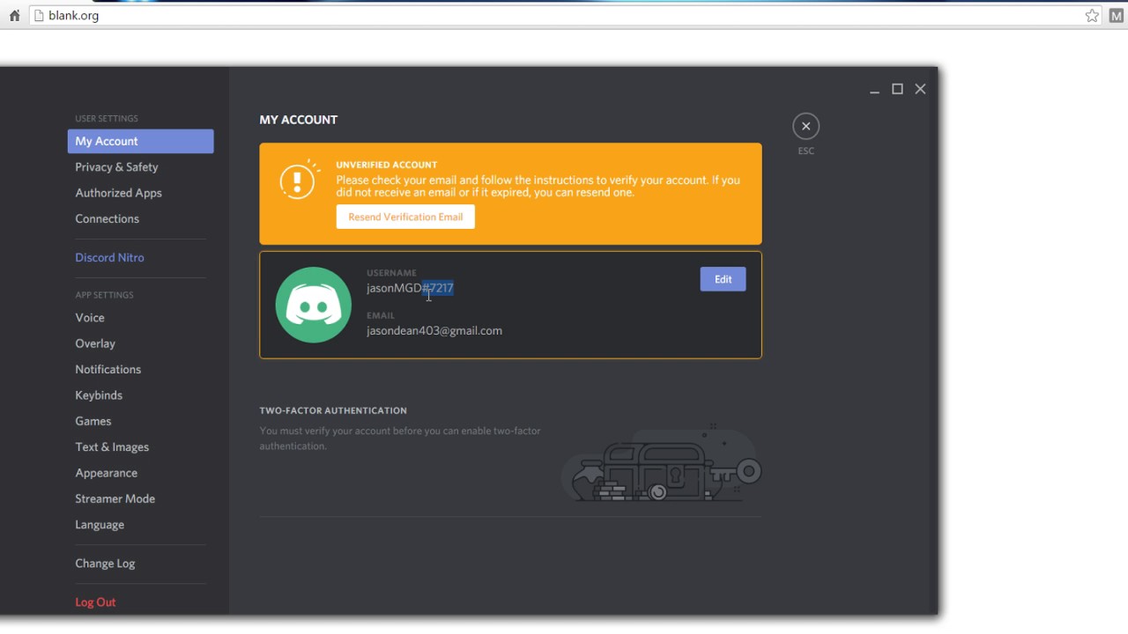Close the Discord window with X
This screenshot has width=1128, height=634.
pos(920,89)
